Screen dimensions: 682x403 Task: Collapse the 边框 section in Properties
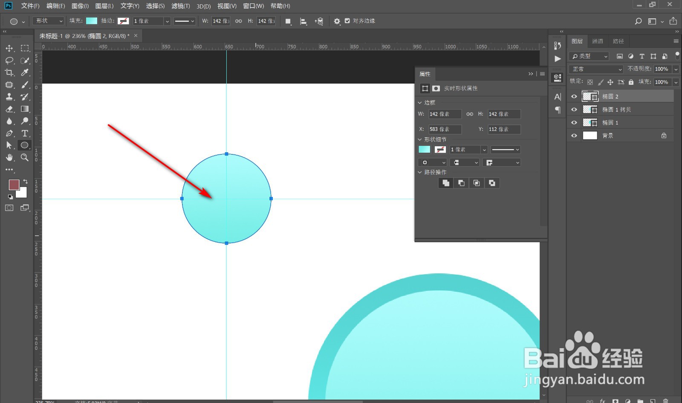[x=420, y=103]
